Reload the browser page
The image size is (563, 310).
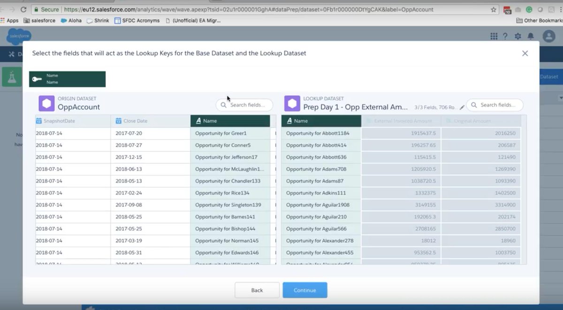coord(23,9)
